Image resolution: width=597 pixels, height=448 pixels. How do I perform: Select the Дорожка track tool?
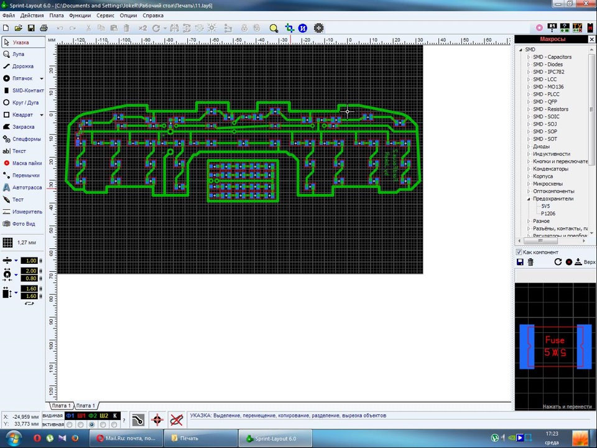click(x=22, y=67)
